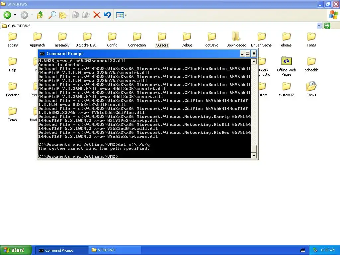Image resolution: width=340 pixels, height=255 pixels.
Task: Open the Search magnifier tool
Action: point(52,15)
